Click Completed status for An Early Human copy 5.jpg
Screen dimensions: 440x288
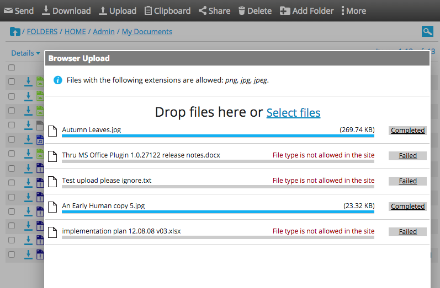(407, 207)
